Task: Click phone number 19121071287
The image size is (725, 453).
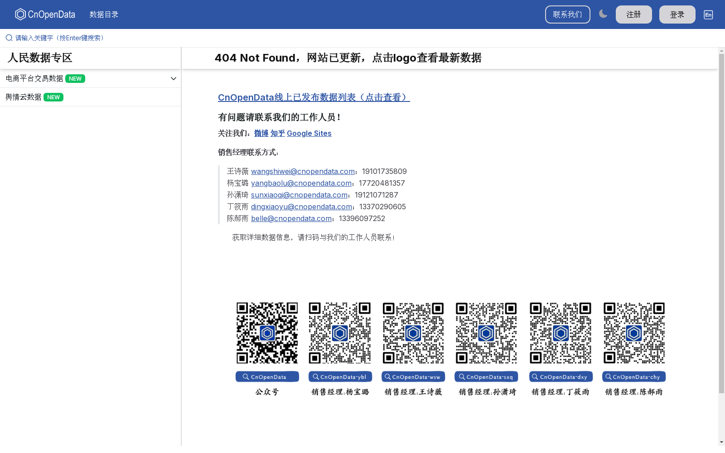Action: [377, 195]
